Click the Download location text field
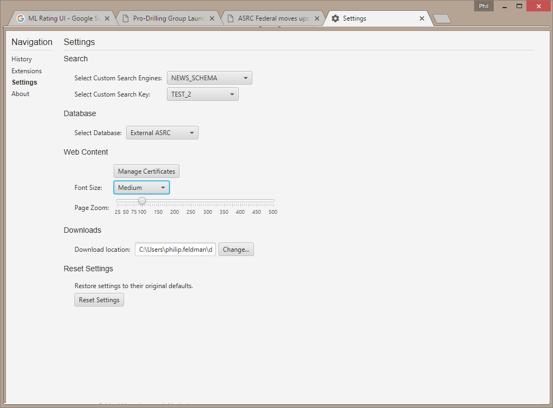Image resolution: width=553 pixels, height=408 pixels. pyautogui.click(x=175, y=250)
